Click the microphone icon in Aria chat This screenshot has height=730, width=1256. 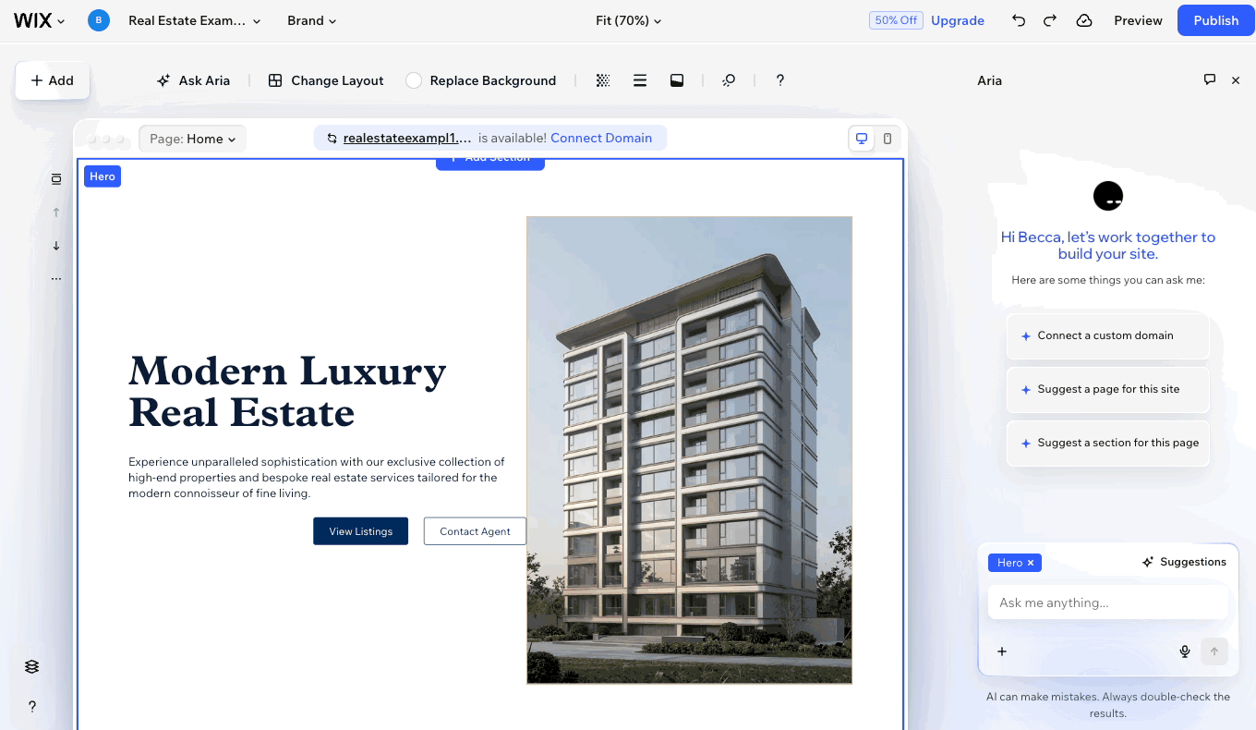[x=1185, y=651]
